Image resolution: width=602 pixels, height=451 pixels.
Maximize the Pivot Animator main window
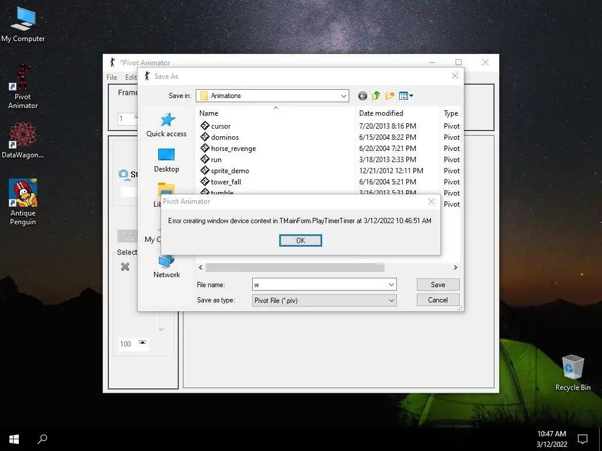tap(459, 62)
